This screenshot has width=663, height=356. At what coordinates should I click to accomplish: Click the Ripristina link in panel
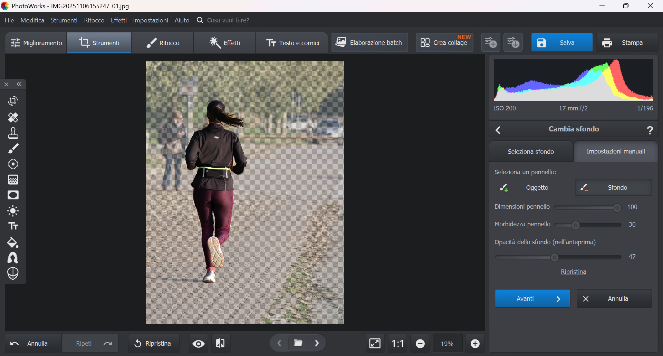click(573, 272)
